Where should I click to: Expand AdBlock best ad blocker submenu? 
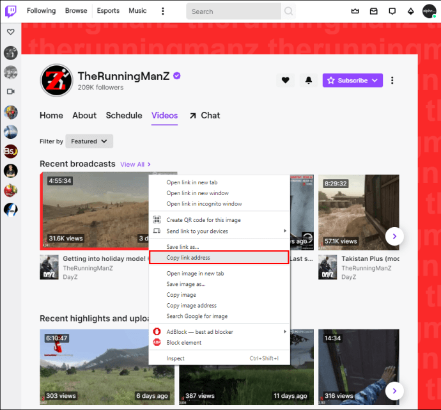click(x=219, y=332)
